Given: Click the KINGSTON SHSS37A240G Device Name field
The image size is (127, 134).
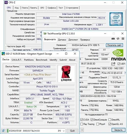Looking at the screenshot, I should pyautogui.click(x=38, y=67).
